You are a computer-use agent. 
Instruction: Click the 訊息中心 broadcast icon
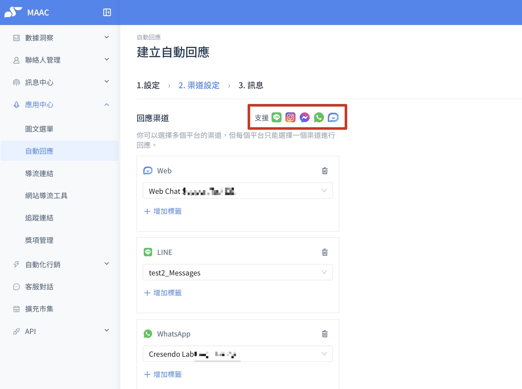[x=16, y=83]
